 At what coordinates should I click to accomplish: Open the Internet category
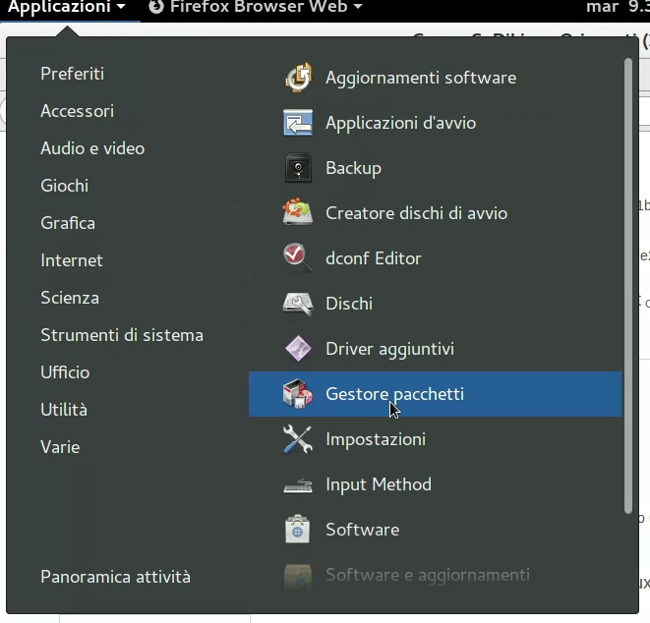click(72, 260)
